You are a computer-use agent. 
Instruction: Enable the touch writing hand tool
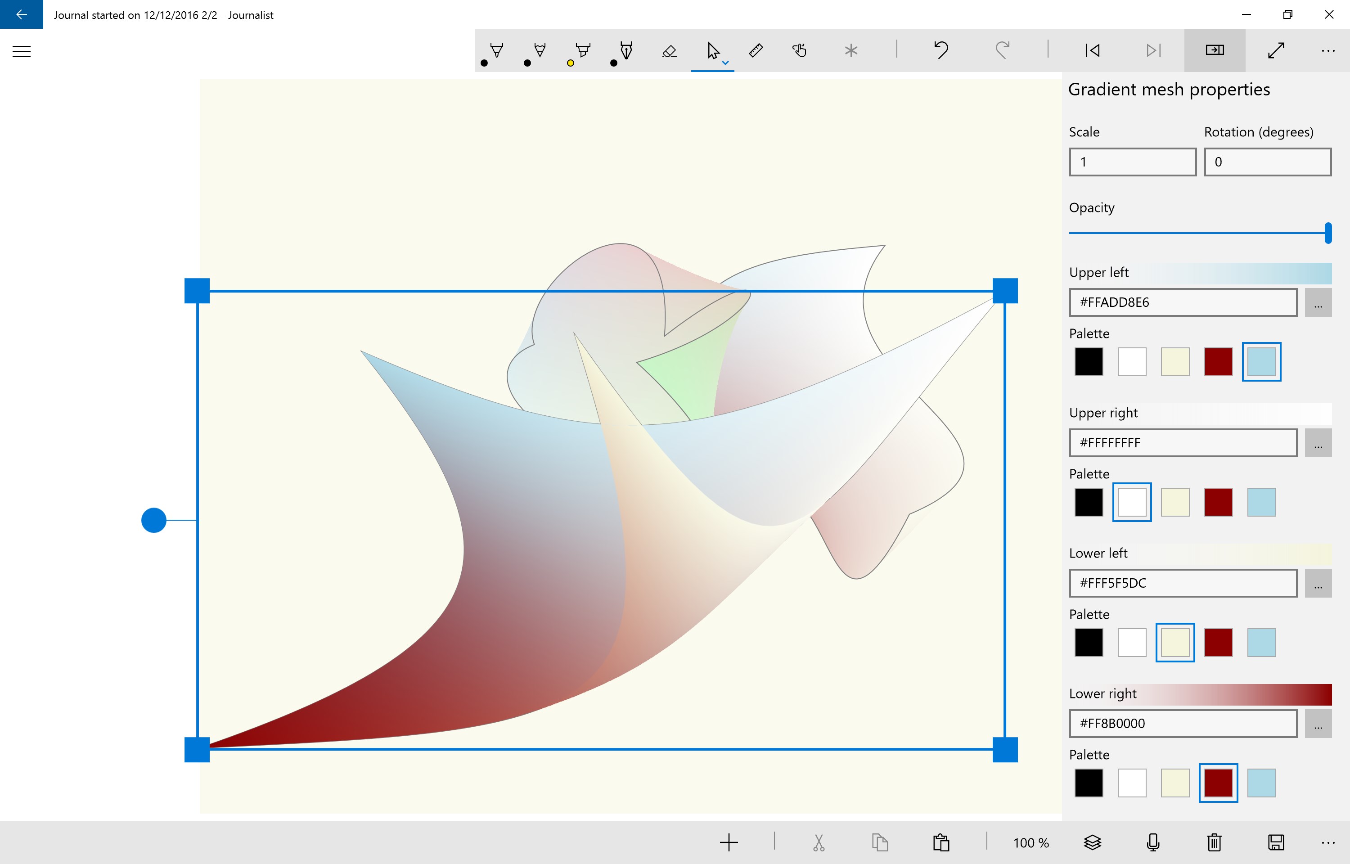click(x=799, y=51)
